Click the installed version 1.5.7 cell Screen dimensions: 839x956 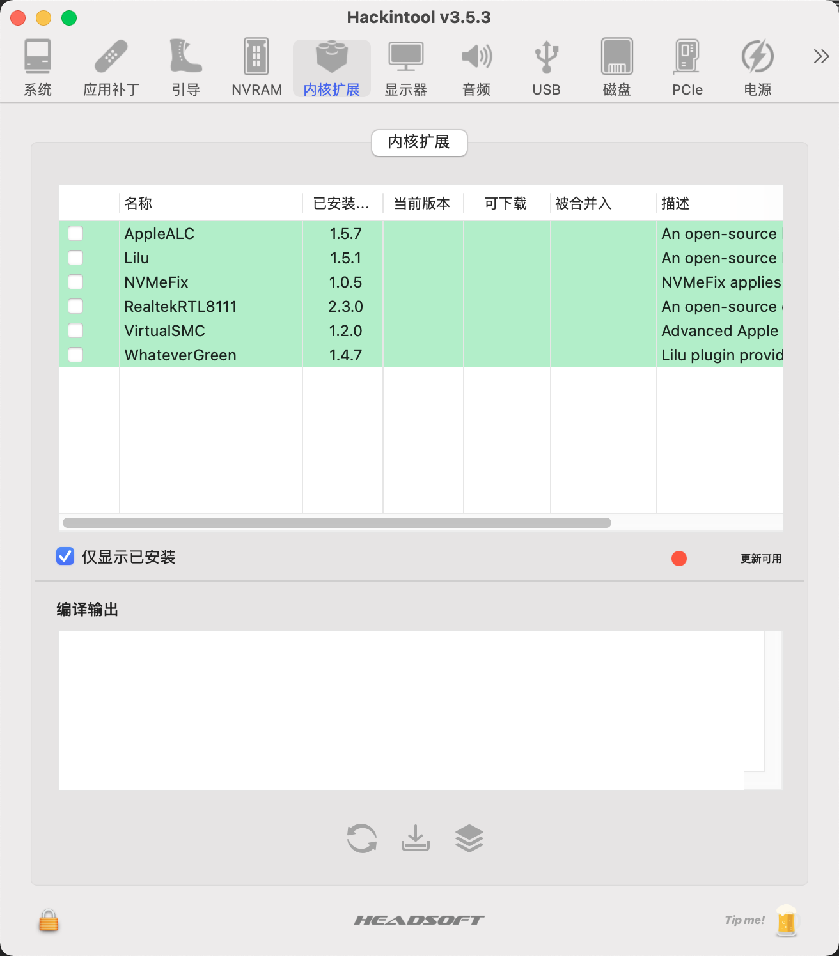click(343, 234)
